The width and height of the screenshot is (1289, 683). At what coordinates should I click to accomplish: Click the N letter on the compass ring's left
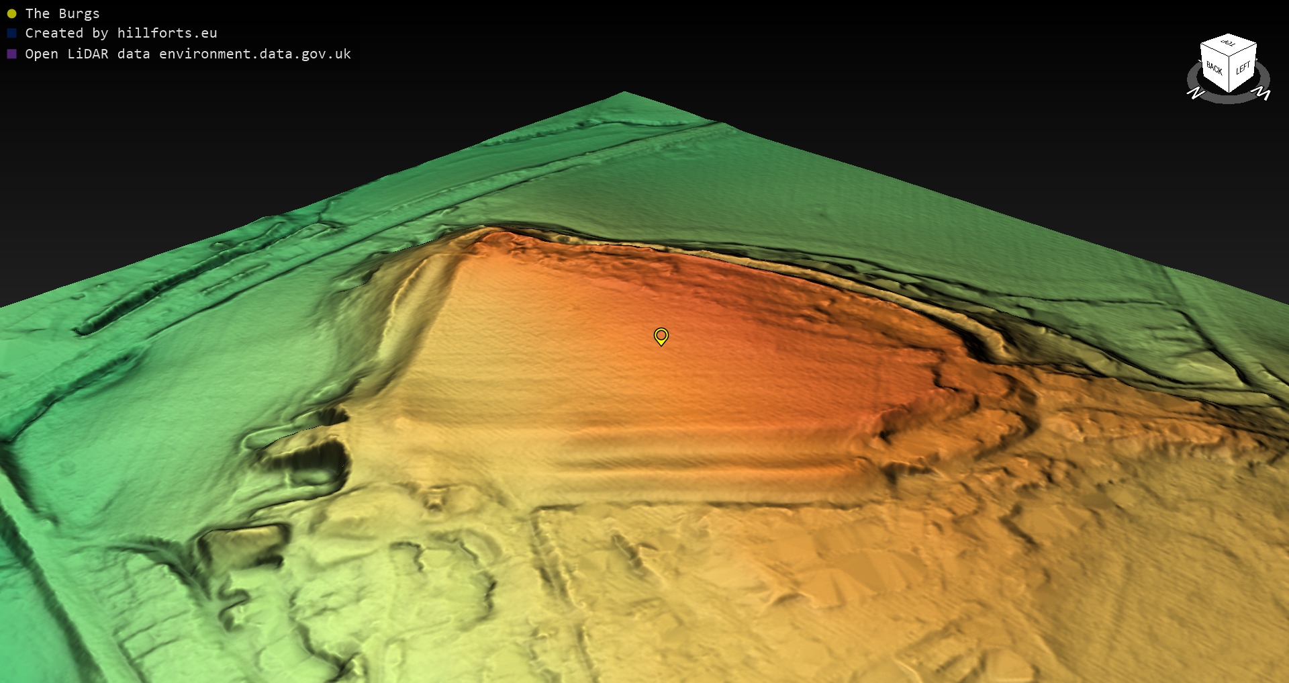click(1196, 93)
